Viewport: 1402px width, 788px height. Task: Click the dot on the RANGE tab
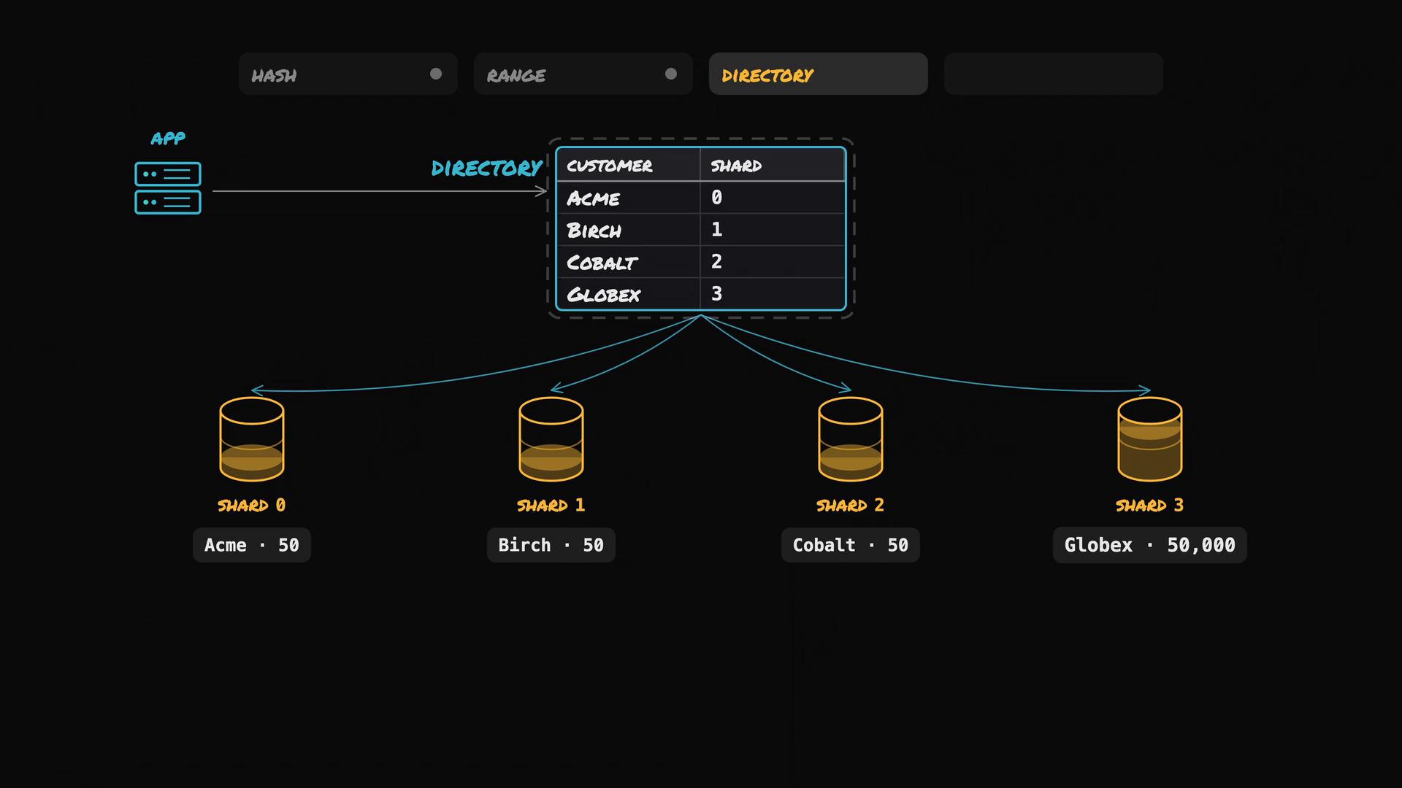click(671, 74)
